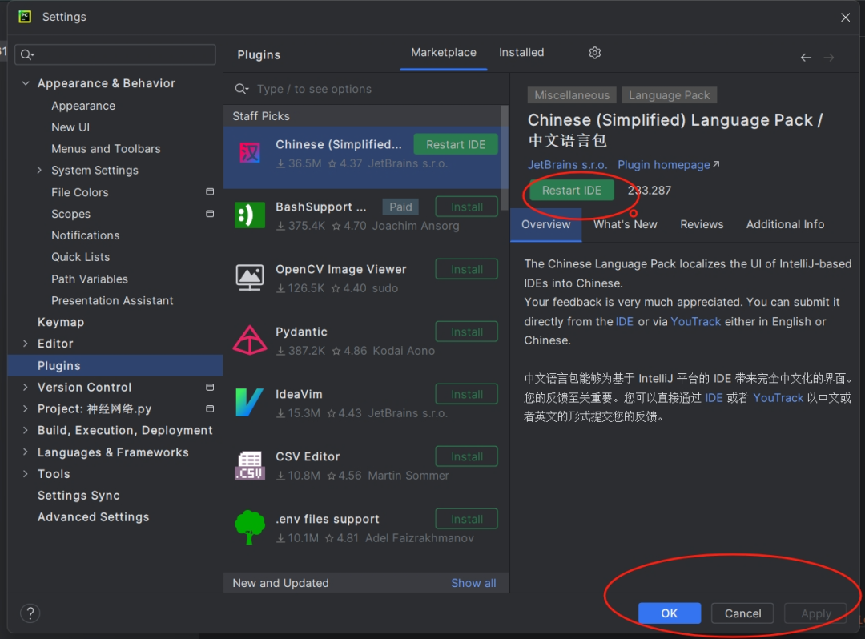Click the CSV Editor plugin icon
The width and height of the screenshot is (865, 639).
click(250, 464)
